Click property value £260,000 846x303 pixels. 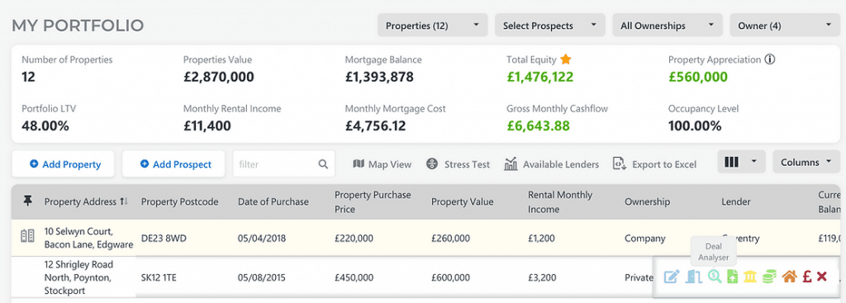pos(450,238)
